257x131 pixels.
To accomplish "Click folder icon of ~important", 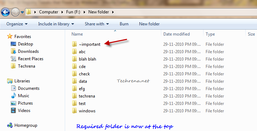I will coord(74,44).
